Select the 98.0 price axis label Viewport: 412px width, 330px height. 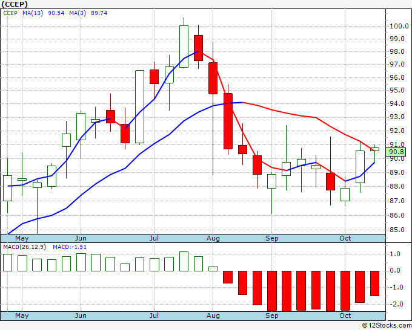[397, 51]
